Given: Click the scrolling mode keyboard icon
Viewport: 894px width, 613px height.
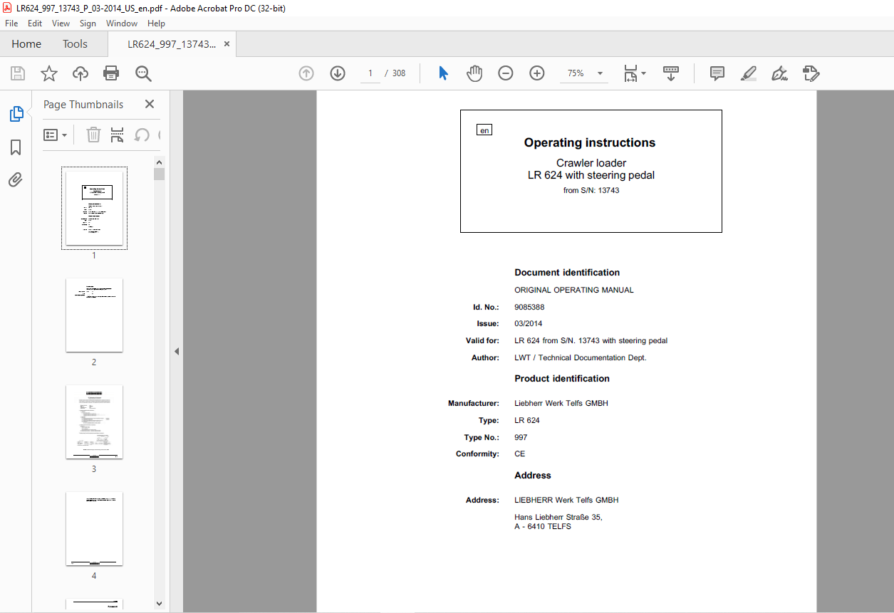Looking at the screenshot, I should coord(671,73).
